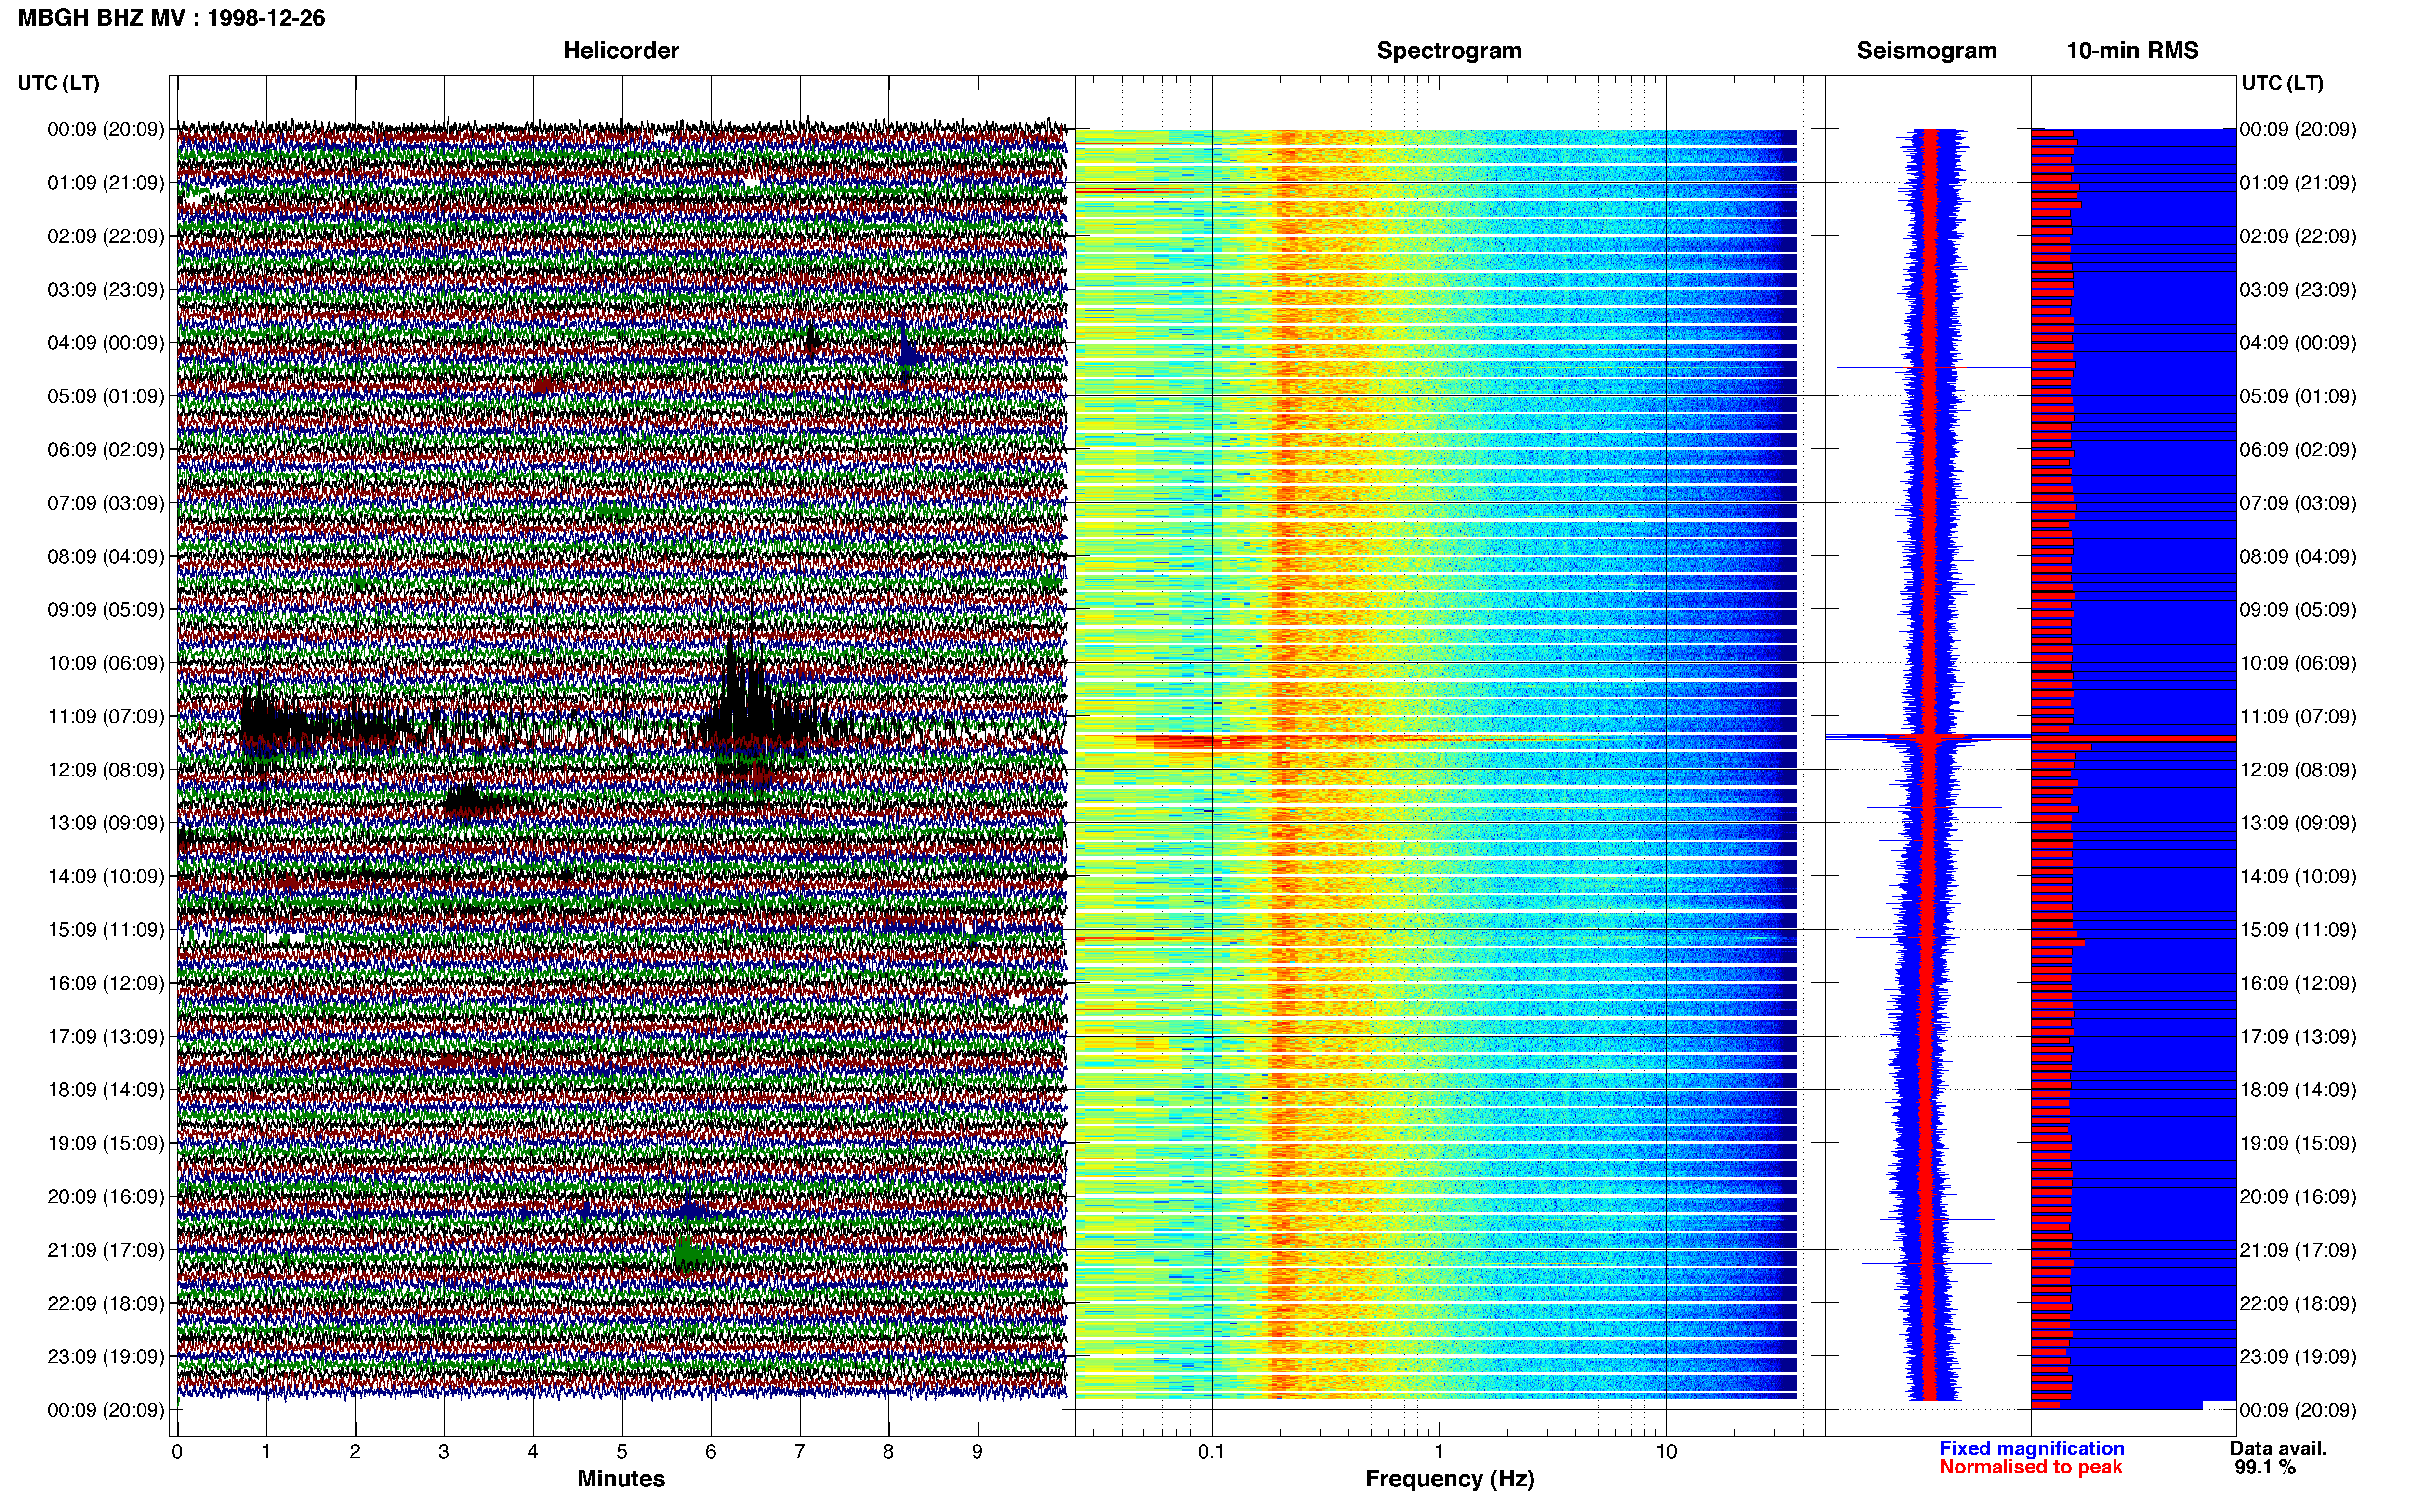2418x1512 pixels.
Task: Click the '10-min RMS' panel heading
Action: [2132, 50]
